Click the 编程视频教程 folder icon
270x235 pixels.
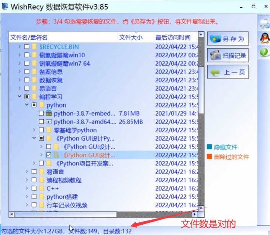click(x=41, y=180)
